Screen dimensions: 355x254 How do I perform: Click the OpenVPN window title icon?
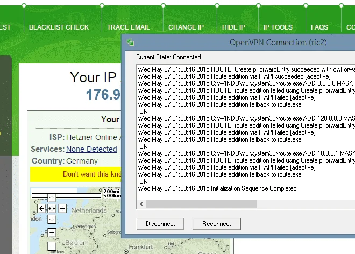[x=130, y=43]
